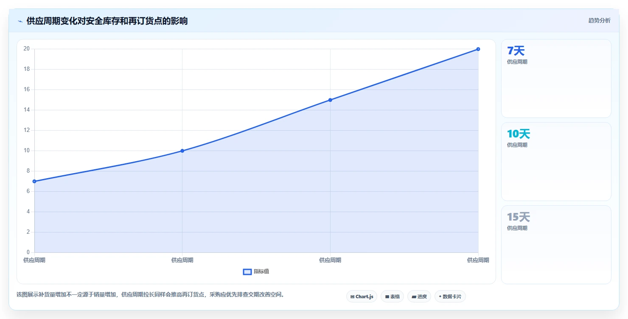Click the y-axis label 8
The height and width of the screenshot is (319, 628).
click(28, 171)
